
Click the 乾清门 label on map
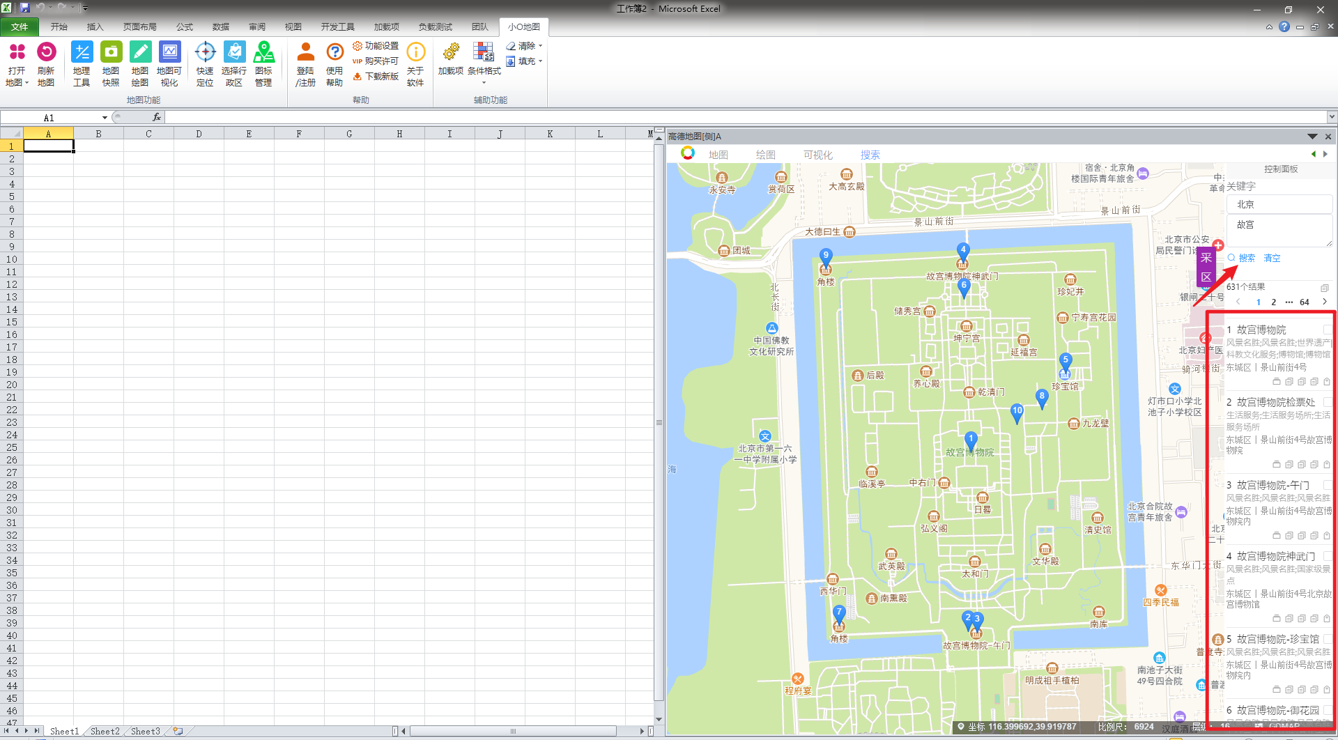coord(991,392)
